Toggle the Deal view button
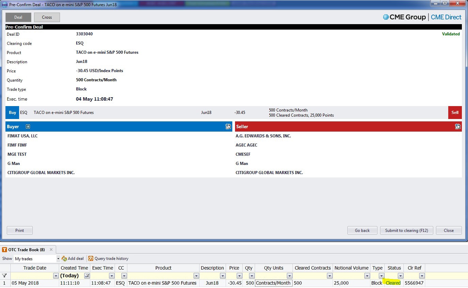The height and width of the screenshot is (288, 468). pos(18,17)
